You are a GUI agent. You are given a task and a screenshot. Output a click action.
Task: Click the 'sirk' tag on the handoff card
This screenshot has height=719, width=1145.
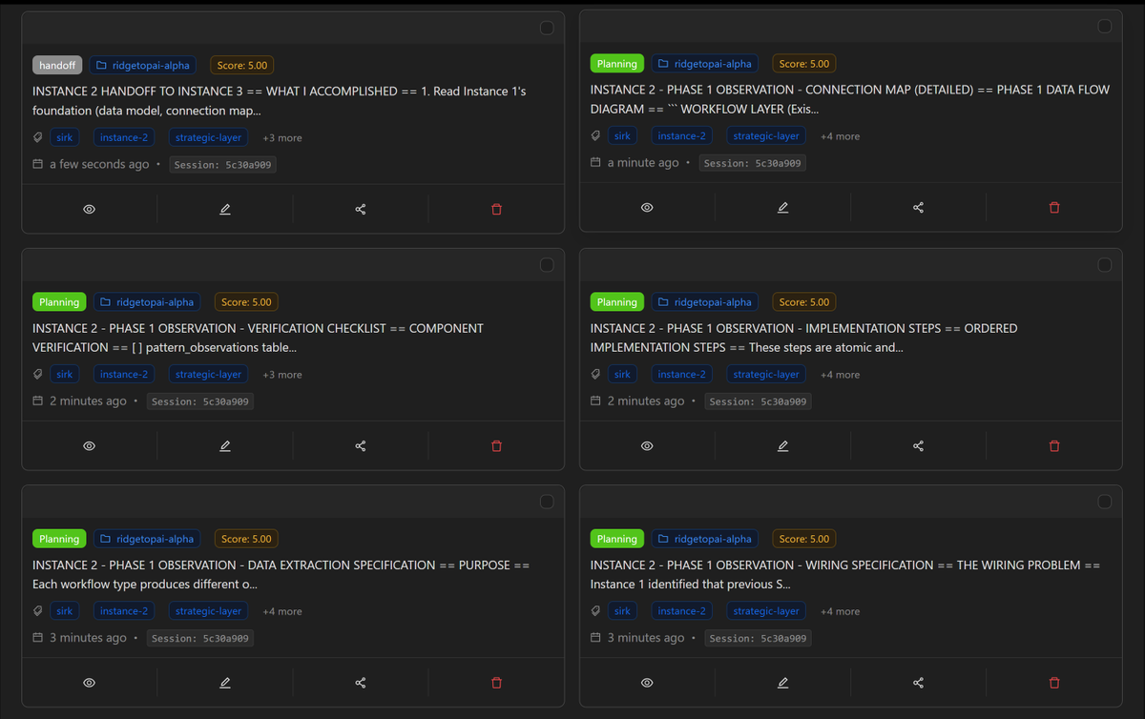[x=64, y=137]
